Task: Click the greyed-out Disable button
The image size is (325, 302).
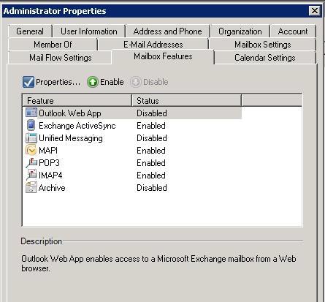Action: [149, 82]
